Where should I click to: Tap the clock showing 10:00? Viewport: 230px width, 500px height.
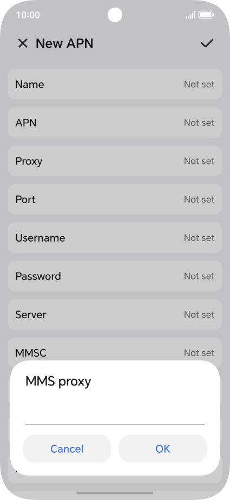tap(28, 15)
